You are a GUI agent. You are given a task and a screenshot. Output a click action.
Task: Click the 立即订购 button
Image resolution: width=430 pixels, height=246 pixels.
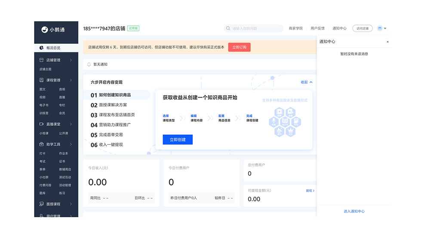pyautogui.click(x=239, y=47)
